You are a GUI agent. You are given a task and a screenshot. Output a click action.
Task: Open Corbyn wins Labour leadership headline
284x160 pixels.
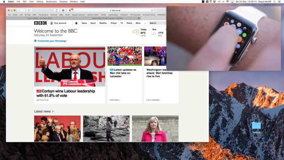[66, 93]
